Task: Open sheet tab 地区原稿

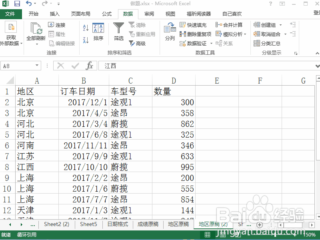Action: point(178,224)
